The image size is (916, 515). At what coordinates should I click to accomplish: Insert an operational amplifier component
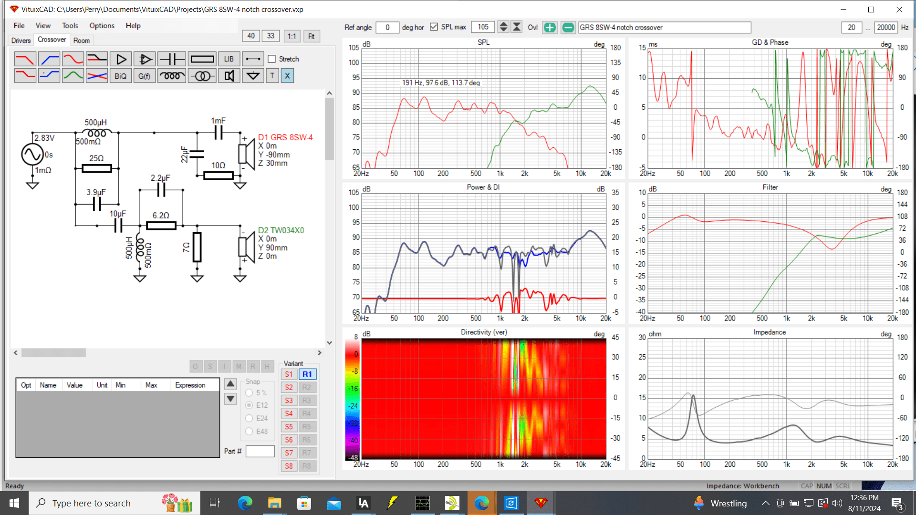[x=145, y=59]
